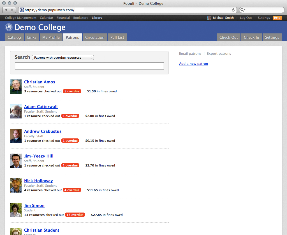Open the Andrew Crabustus patron link
287x235 pixels.
click(43, 131)
